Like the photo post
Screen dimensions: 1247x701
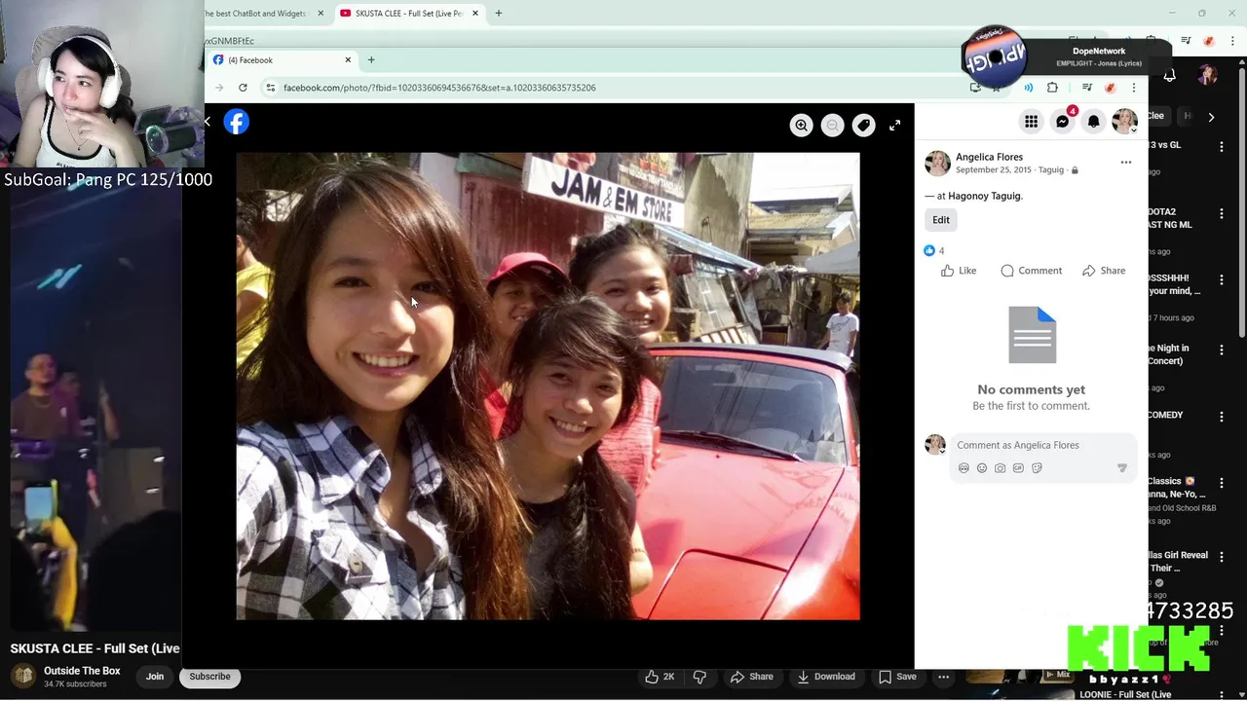point(959,271)
